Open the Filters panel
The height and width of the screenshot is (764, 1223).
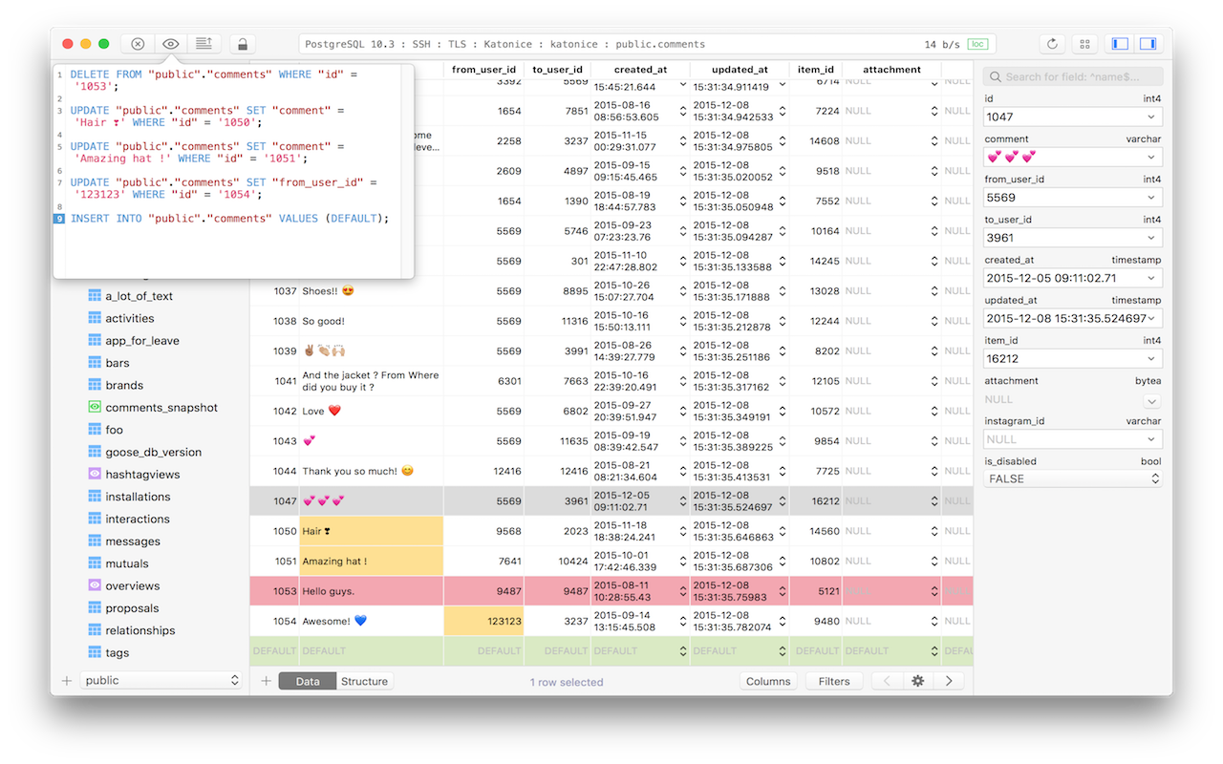[833, 680]
